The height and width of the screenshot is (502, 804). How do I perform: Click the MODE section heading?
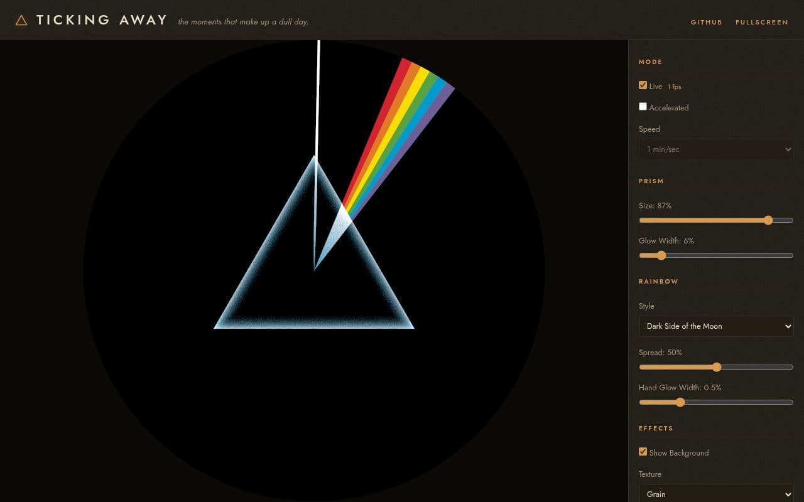point(651,62)
